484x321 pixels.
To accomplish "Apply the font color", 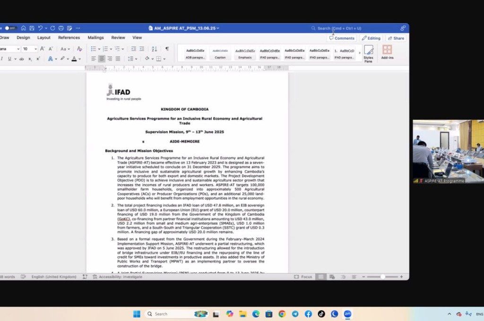I will pos(74,59).
